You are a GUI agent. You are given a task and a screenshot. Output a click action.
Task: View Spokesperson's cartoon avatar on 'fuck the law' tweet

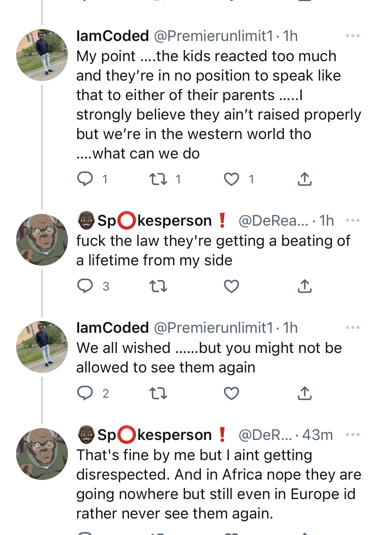[42, 240]
